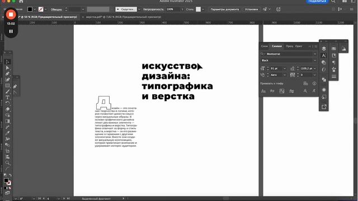Viewport: 358px width, 201px height.
Task: Select the Shape Builder tool
Action: 7,115
